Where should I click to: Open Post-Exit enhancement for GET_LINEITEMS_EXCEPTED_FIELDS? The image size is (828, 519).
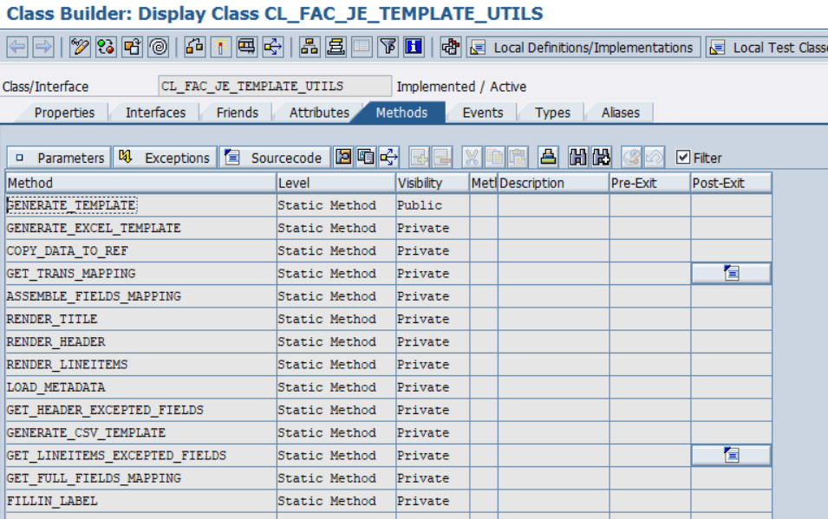tap(731, 454)
